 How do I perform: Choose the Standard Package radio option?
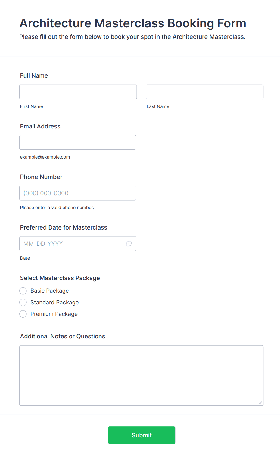click(x=23, y=302)
